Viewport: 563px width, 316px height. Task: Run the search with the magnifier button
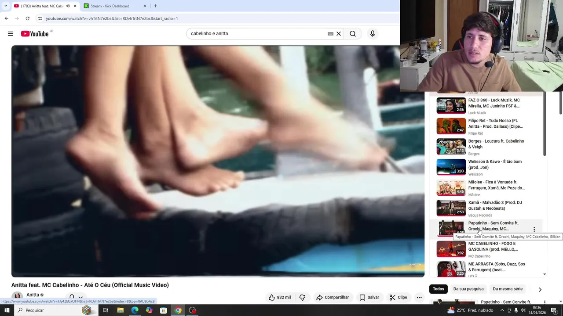[x=353, y=34]
